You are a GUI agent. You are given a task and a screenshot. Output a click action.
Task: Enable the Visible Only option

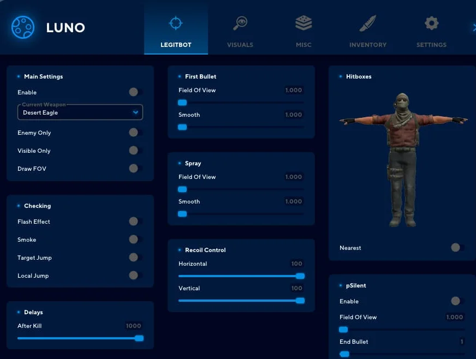tap(135, 151)
